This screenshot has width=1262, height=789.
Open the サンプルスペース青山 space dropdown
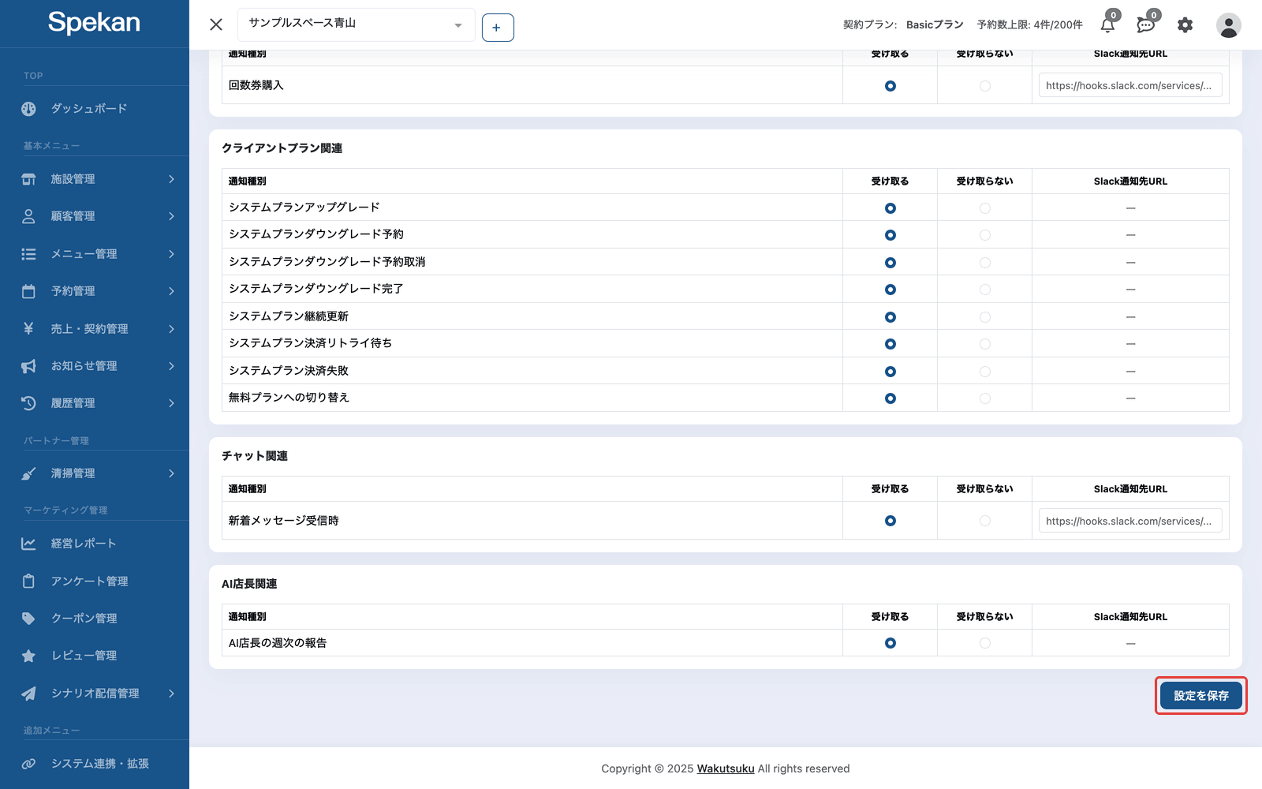[x=356, y=24]
